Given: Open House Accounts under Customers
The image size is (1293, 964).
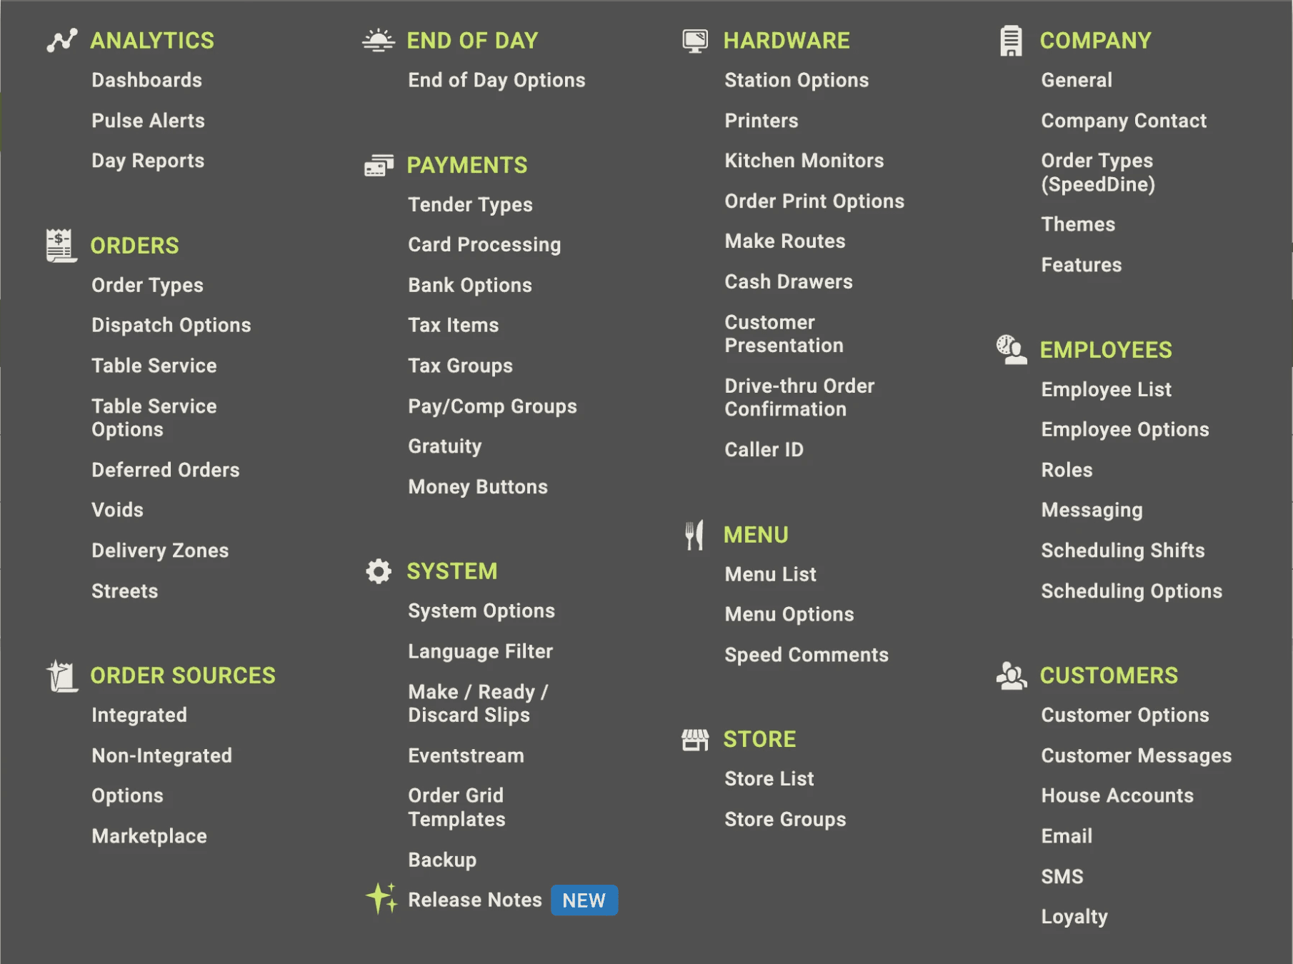Looking at the screenshot, I should click(x=1117, y=795).
